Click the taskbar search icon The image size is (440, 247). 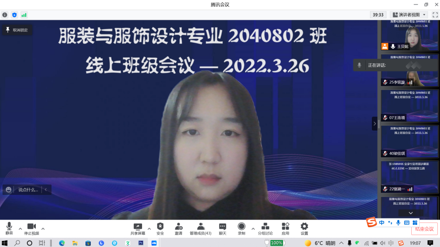point(17,243)
